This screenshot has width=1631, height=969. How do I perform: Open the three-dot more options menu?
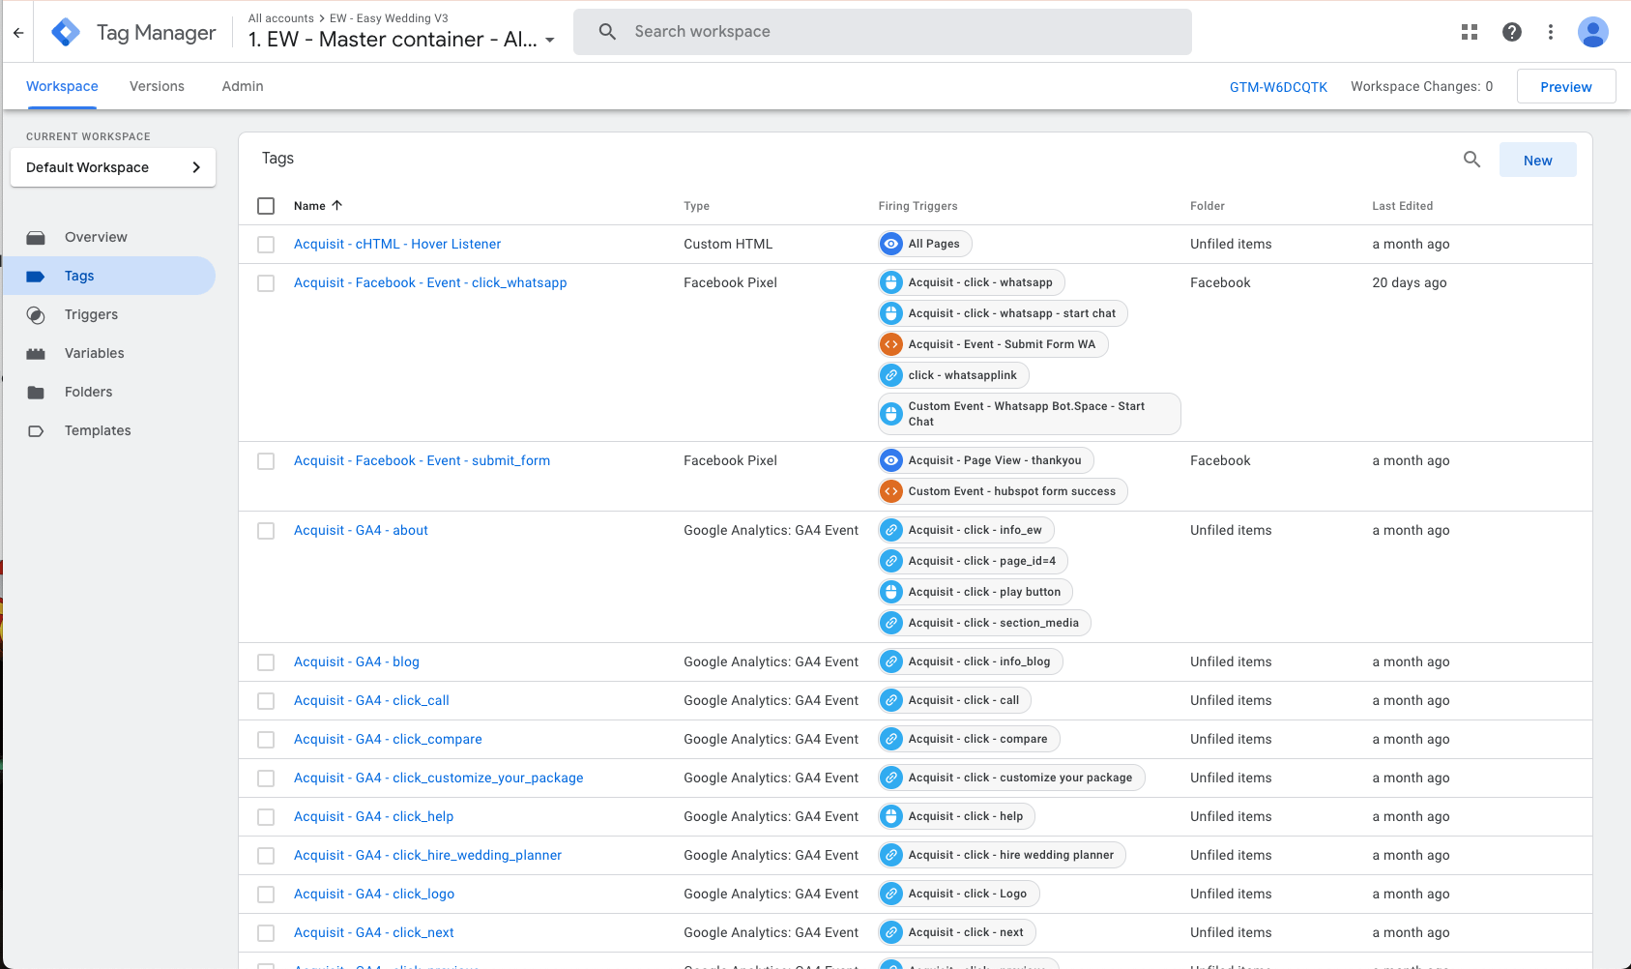[x=1551, y=32]
